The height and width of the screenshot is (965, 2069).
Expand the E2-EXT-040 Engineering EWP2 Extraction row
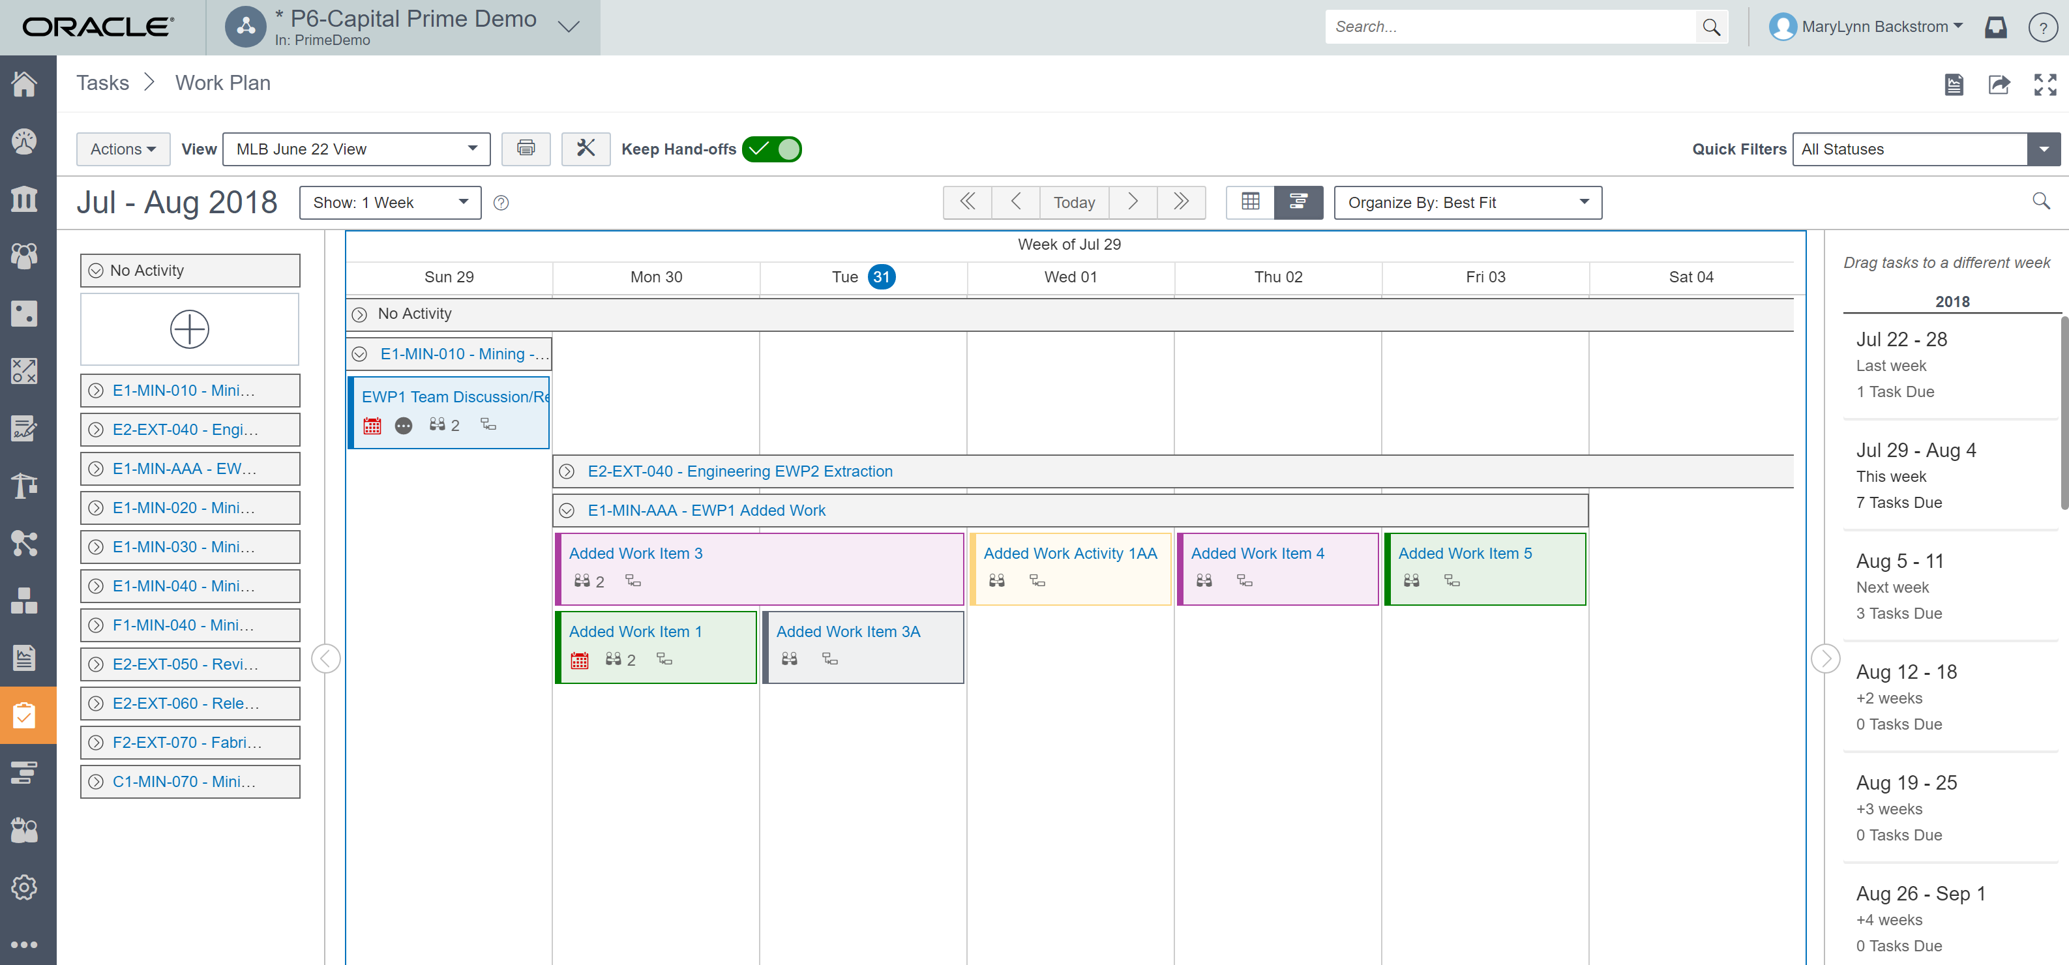pos(568,471)
